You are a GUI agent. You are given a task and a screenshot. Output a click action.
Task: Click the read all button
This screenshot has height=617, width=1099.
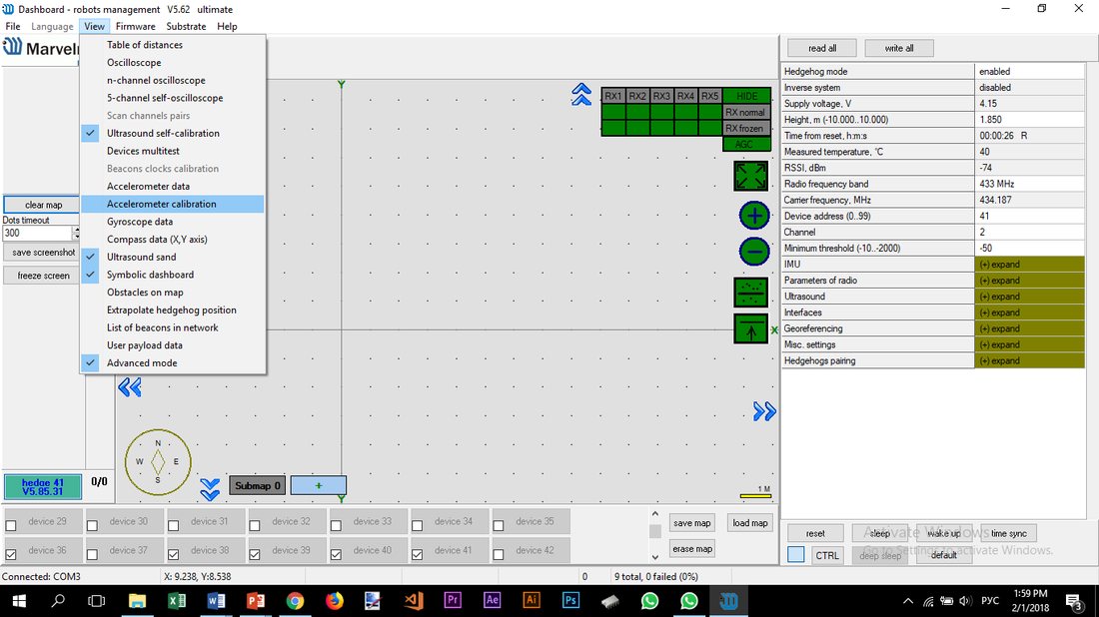click(822, 48)
